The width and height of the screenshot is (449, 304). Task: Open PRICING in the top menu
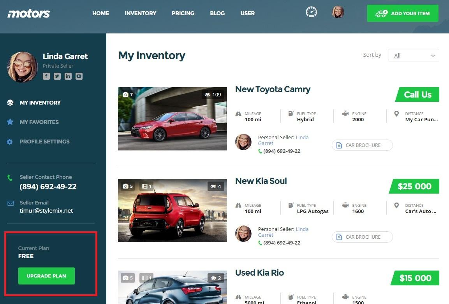click(x=183, y=13)
